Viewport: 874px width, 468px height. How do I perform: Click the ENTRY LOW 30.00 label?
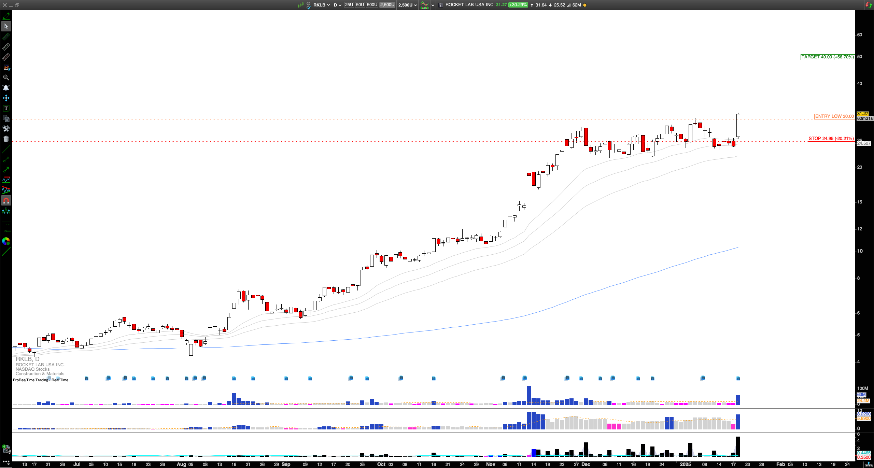coord(834,116)
